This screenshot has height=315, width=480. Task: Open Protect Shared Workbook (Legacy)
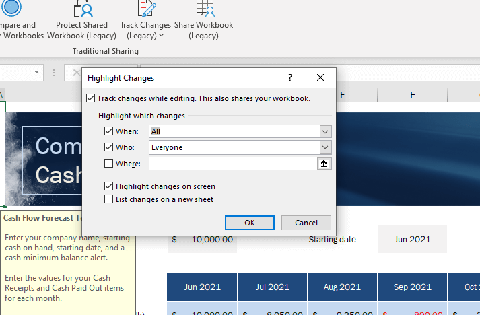point(81,20)
